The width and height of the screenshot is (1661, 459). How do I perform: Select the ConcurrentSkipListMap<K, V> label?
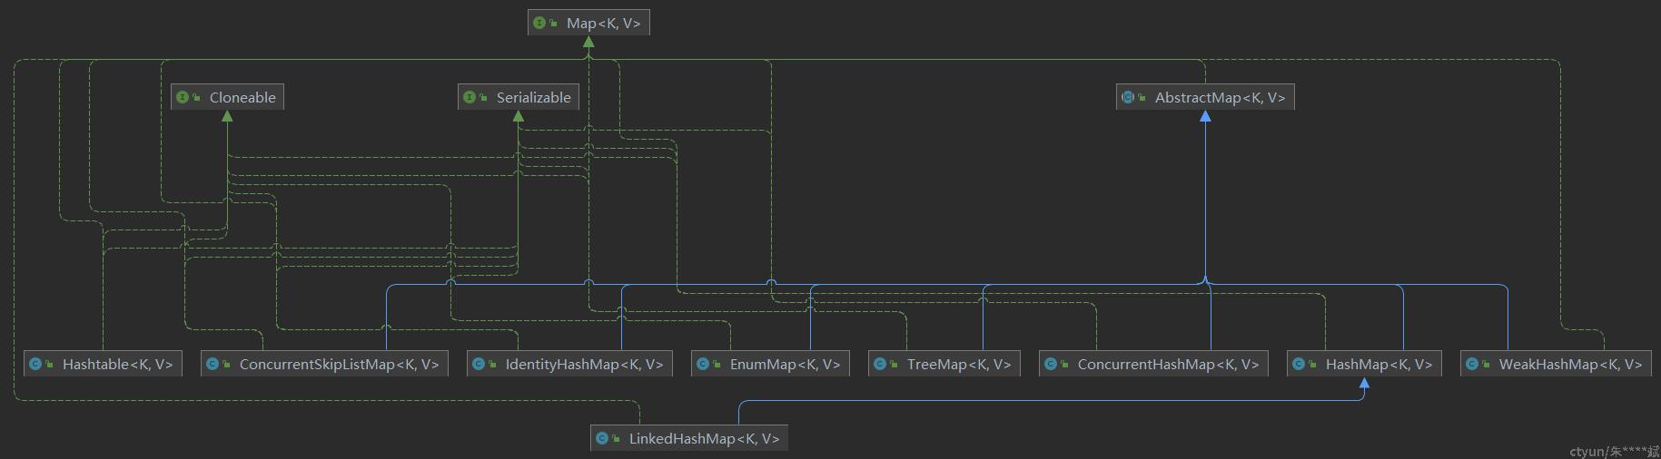coord(339,364)
